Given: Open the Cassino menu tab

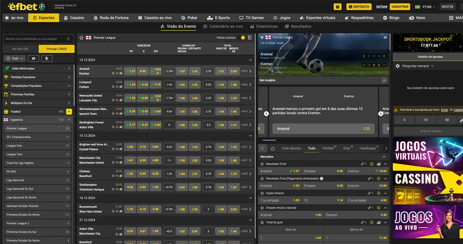Looking at the screenshot, I should point(74,18).
